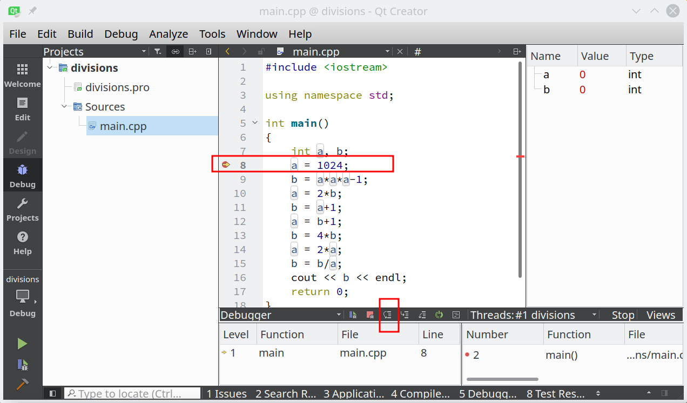Select divisions.pro in project tree
The height and width of the screenshot is (403, 687).
point(117,87)
